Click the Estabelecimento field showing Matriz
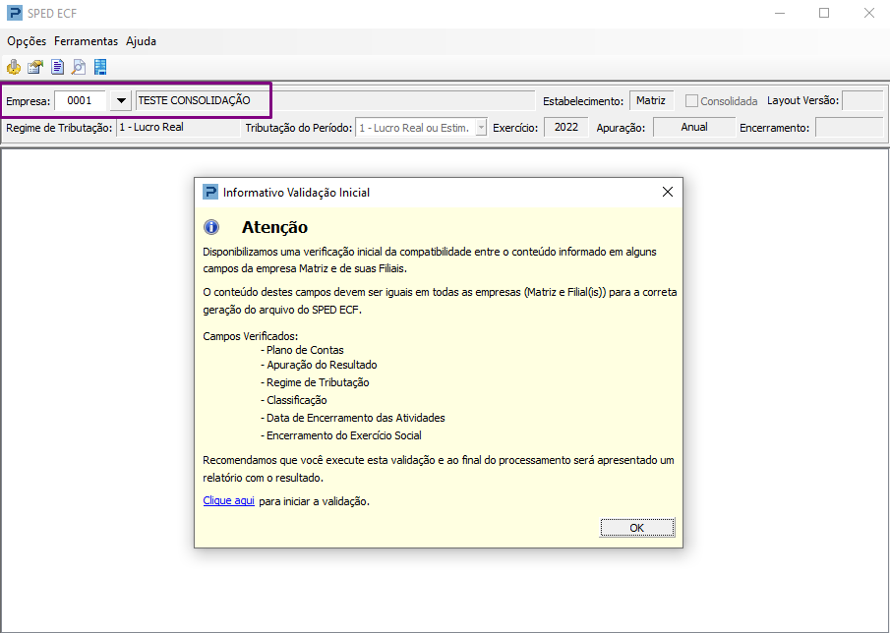Viewport: 890px width, 633px height. [651, 101]
